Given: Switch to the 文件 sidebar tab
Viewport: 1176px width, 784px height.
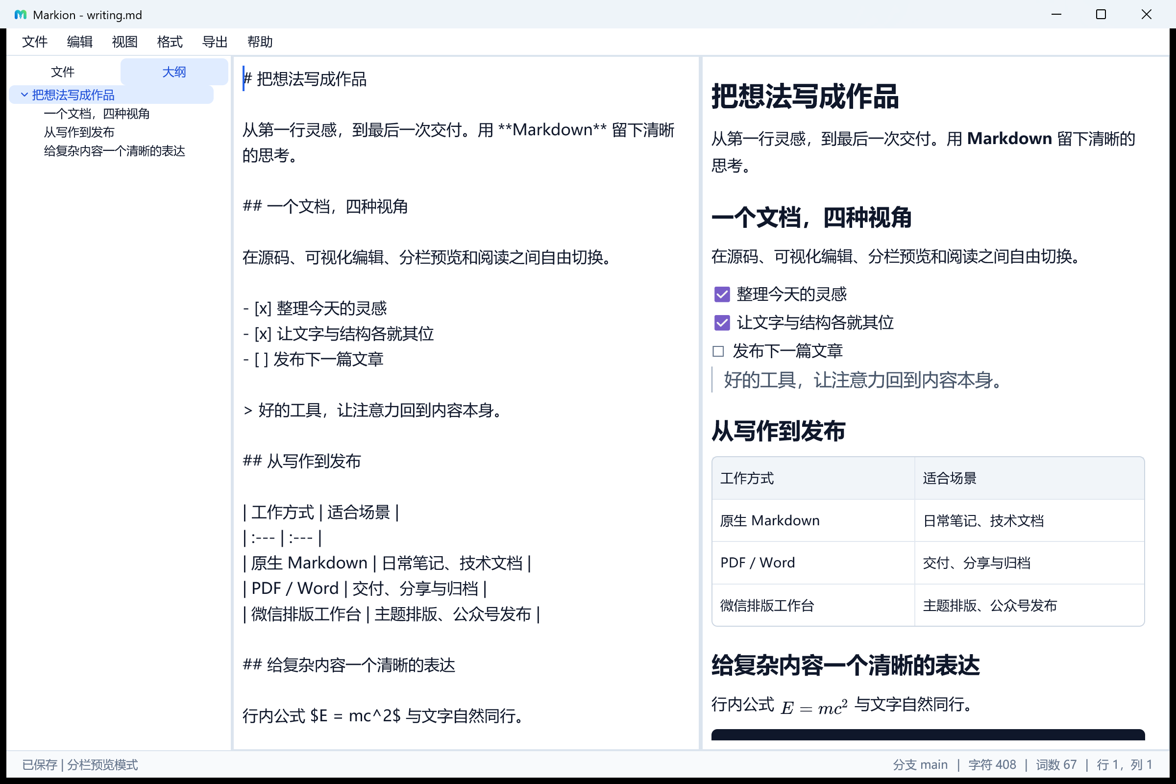Looking at the screenshot, I should click(x=63, y=72).
